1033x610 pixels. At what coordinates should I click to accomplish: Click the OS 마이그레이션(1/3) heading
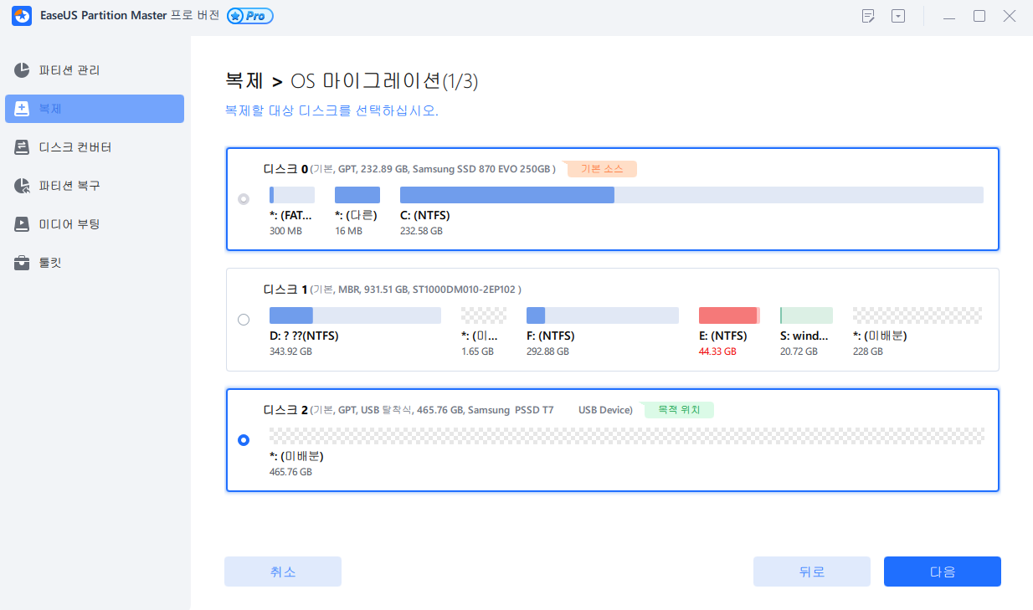(385, 81)
